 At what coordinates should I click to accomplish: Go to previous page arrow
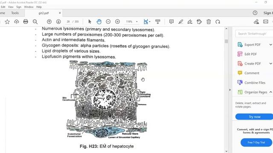pos(49,22)
